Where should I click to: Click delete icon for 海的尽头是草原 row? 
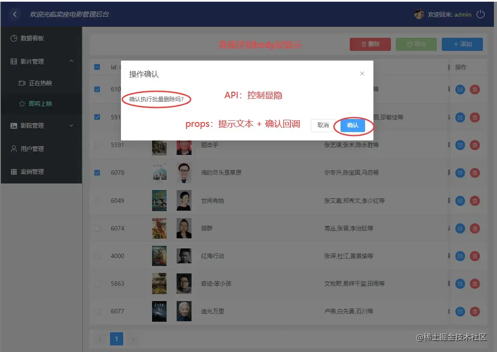pyautogui.click(x=475, y=172)
